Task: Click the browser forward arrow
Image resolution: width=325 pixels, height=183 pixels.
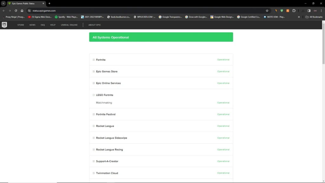Action: (x=10, y=10)
